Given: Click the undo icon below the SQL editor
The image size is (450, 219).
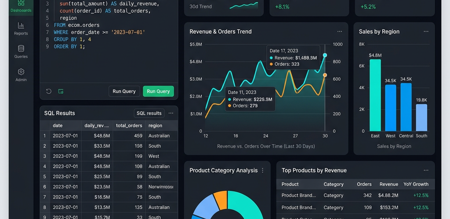Looking at the screenshot, I should pyautogui.click(x=49, y=91).
